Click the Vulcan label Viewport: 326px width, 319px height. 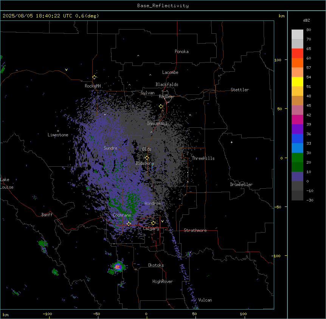click(x=205, y=300)
